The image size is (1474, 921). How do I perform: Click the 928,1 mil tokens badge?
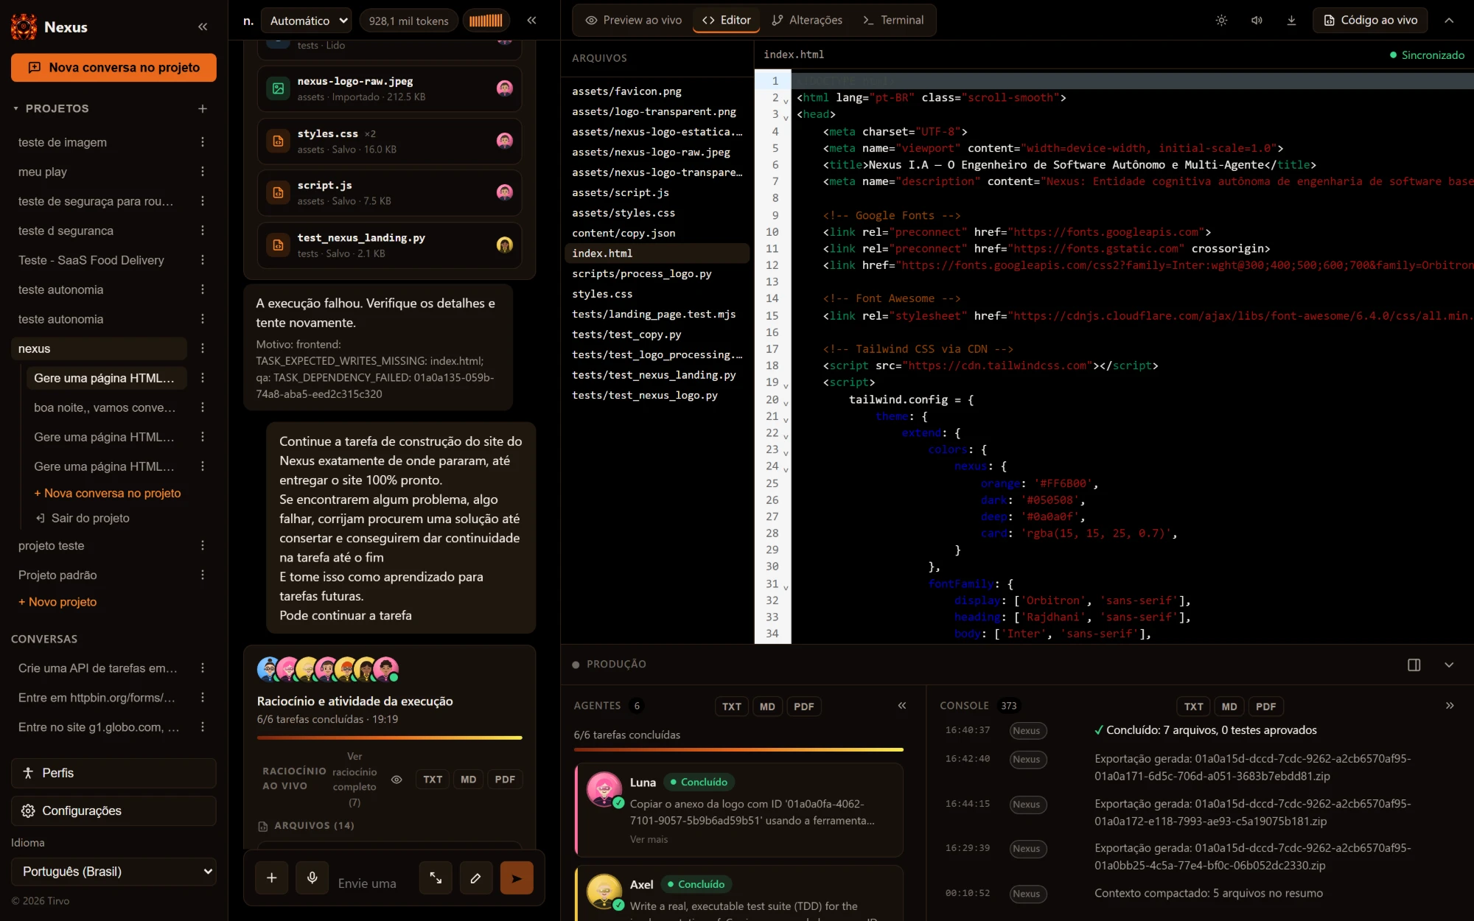[x=408, y=21]
